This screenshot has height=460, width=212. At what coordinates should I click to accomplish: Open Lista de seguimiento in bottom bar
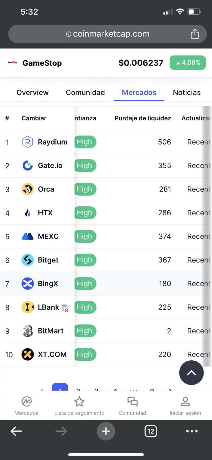coord(79,406)
